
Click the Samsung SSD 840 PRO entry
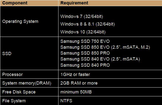85,65
